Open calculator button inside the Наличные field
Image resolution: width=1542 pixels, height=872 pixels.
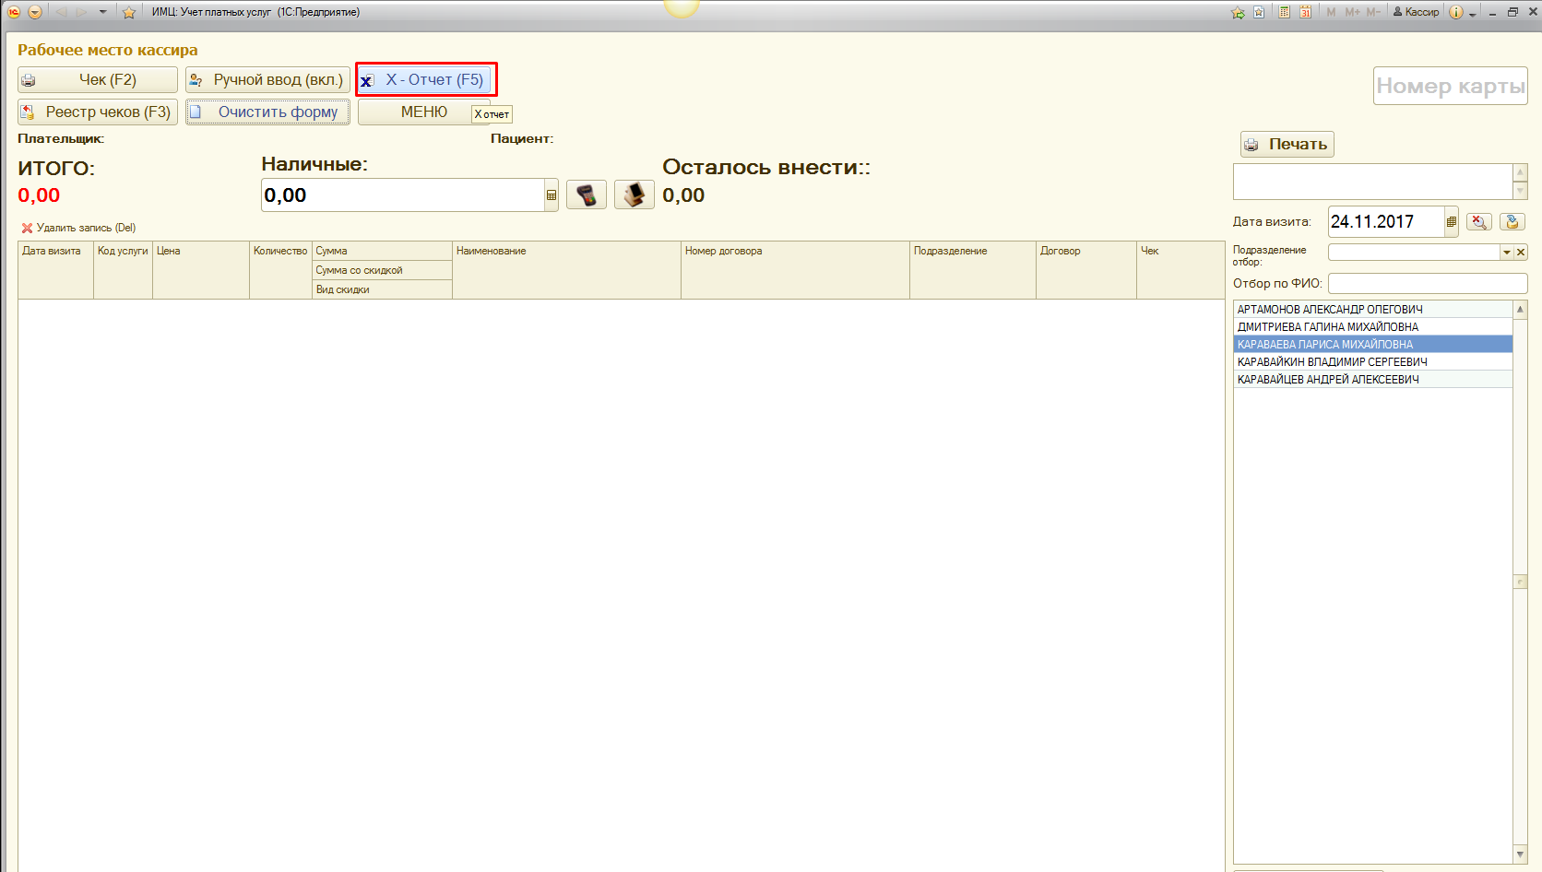(552, 195)
